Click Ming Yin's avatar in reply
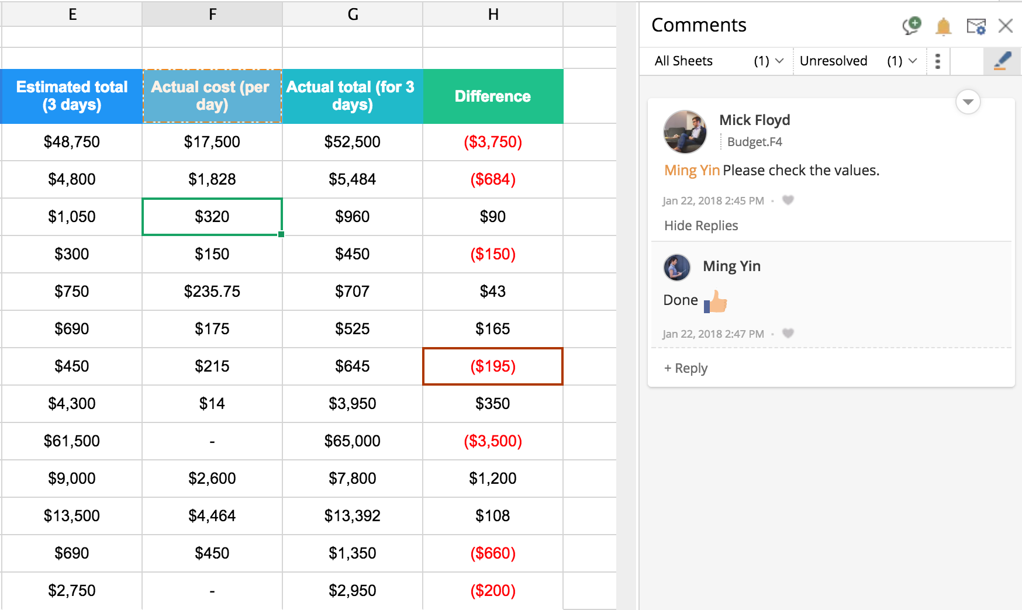 pos(677,267)
